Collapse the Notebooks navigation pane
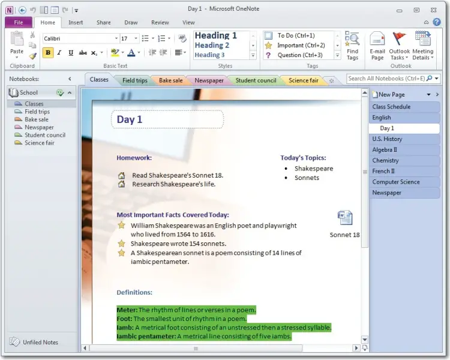This screenshot has height=360, width=450. coord(70,79)
